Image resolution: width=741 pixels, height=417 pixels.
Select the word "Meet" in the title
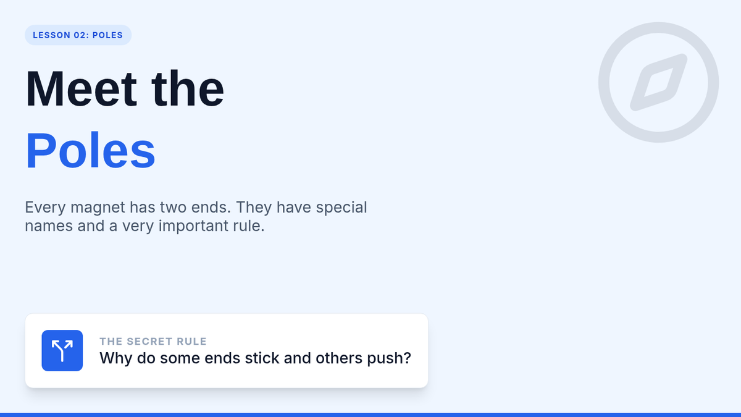click(x=81, y=89)
